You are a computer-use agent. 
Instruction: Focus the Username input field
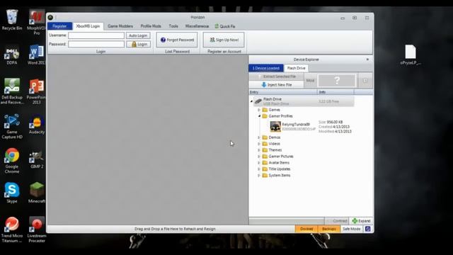(96, 35)
